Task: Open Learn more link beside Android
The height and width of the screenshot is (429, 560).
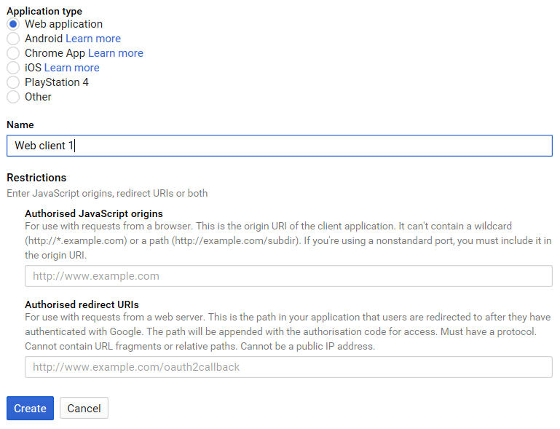Action: [93, 39]
